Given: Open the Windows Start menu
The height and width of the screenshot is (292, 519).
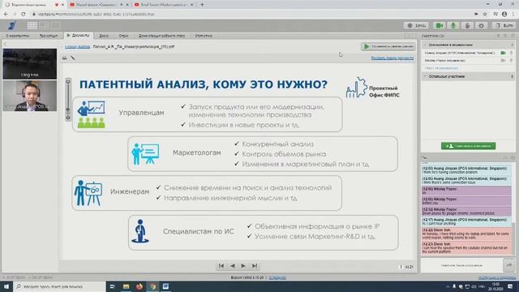Looking at the screenshot, I should 6,286.
